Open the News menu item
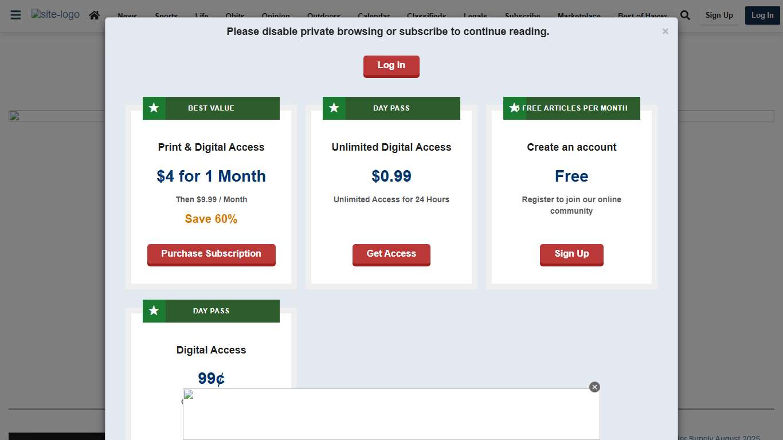The height and width of the screenshot is (440, 783). 127,15
